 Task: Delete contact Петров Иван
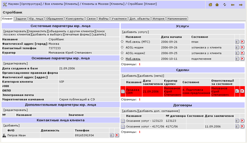[x=117, y=135]
